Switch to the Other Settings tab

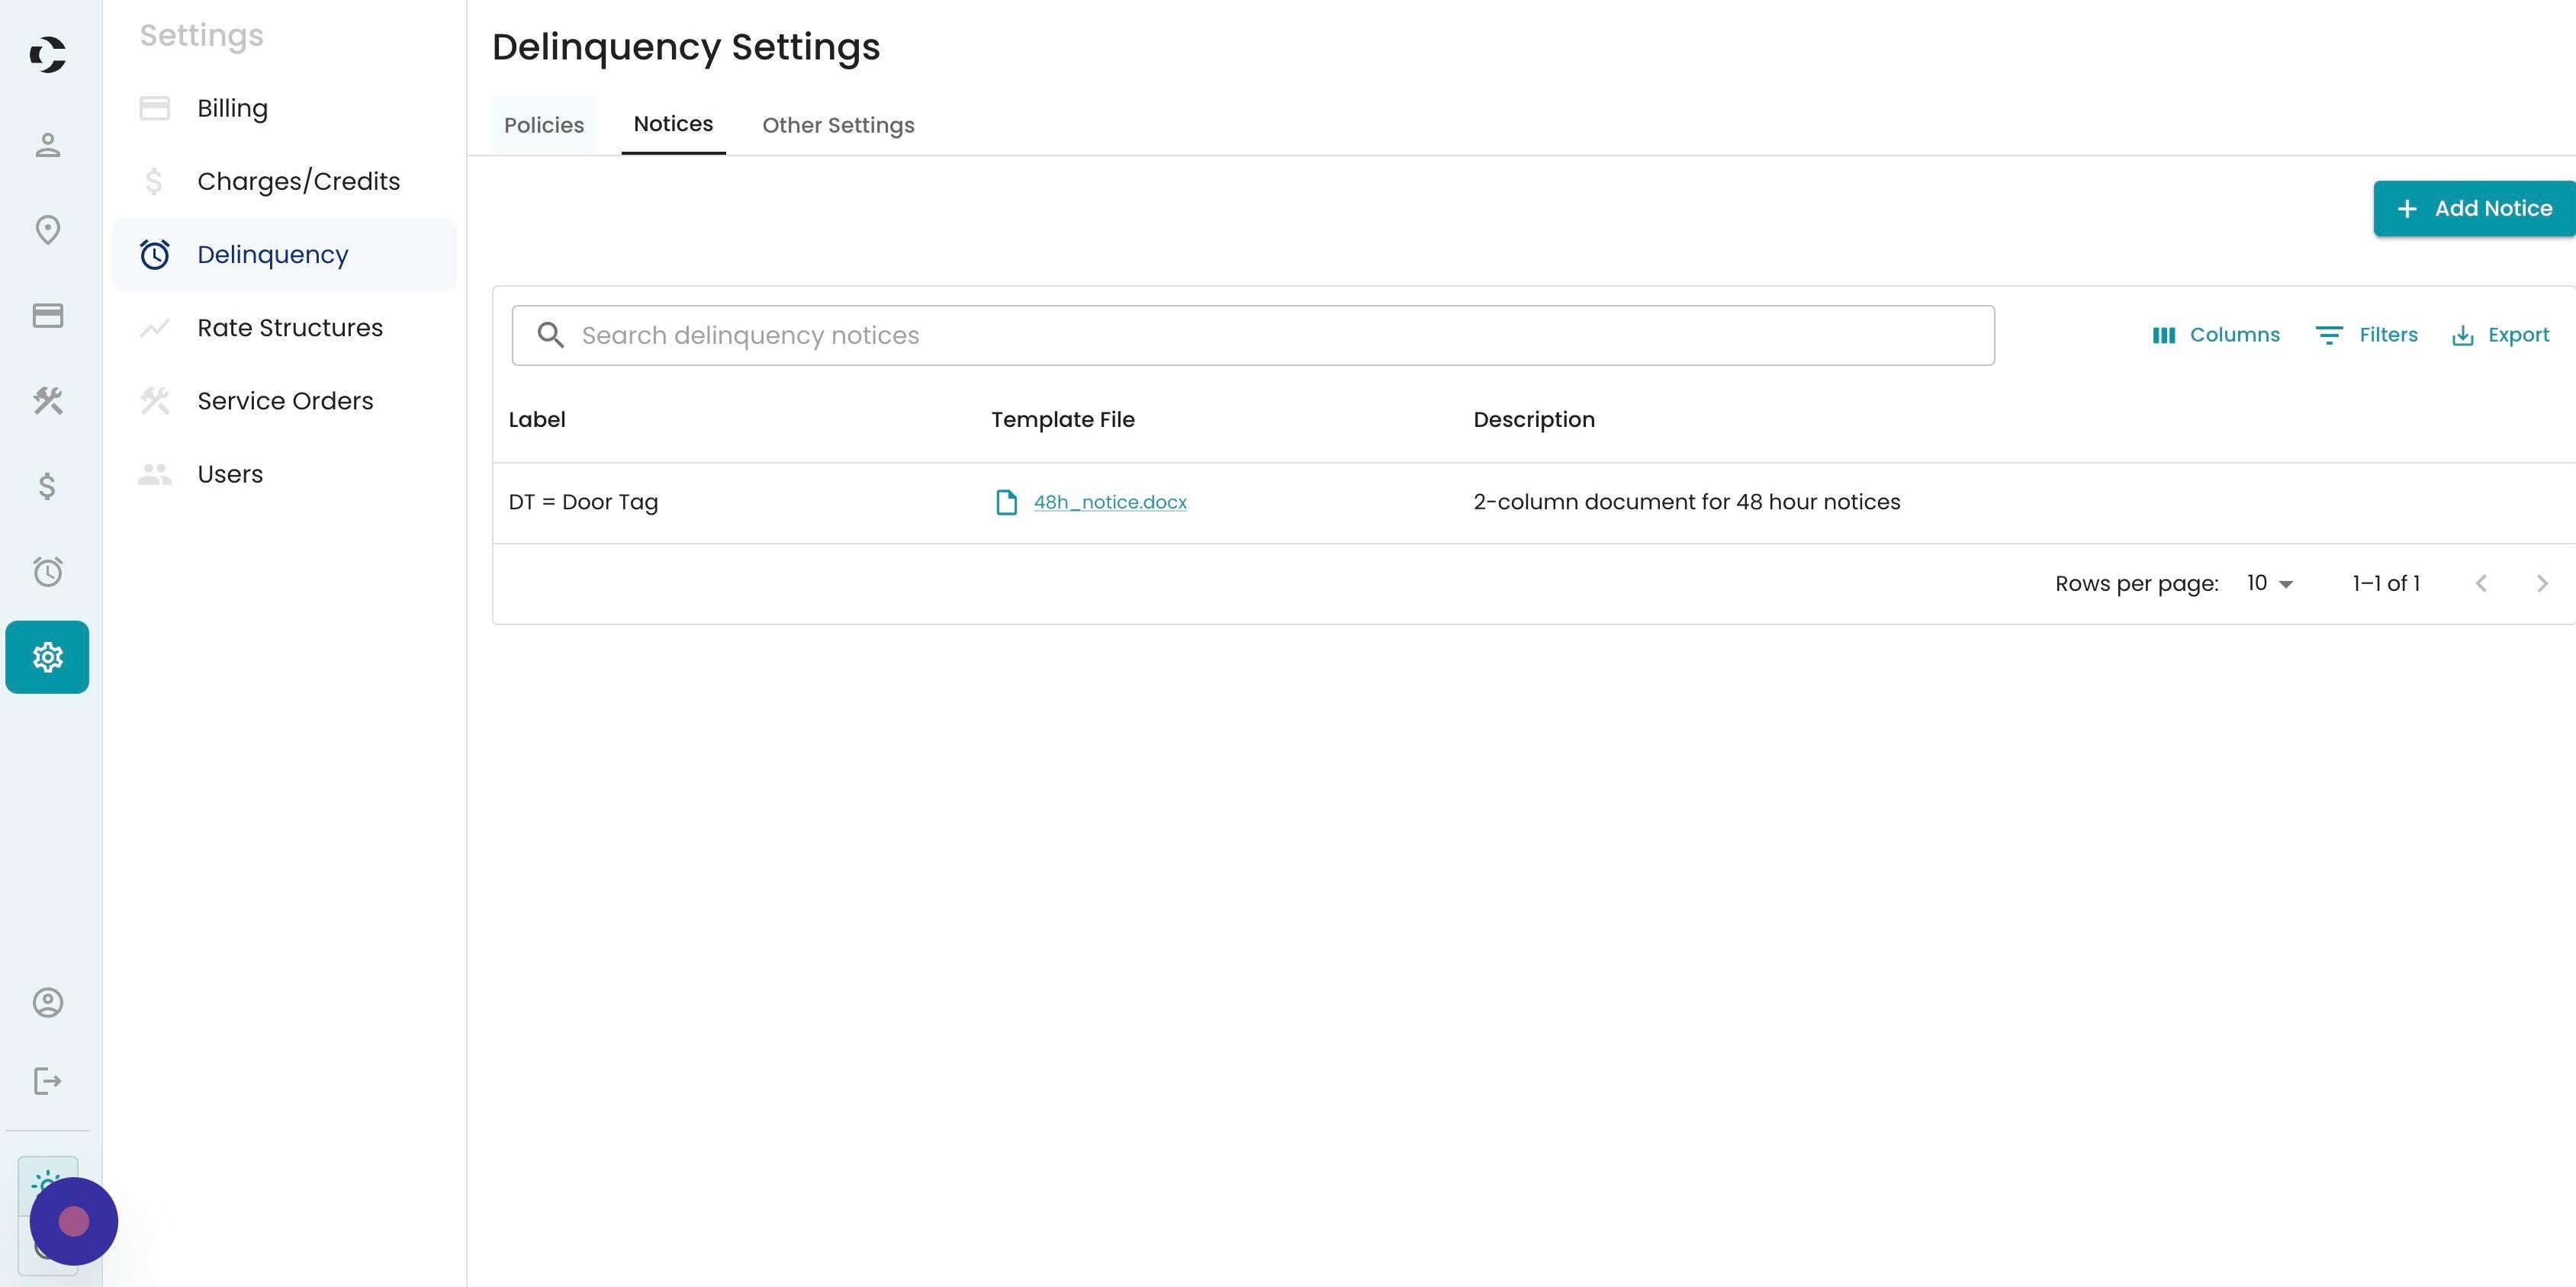[838, 126]
